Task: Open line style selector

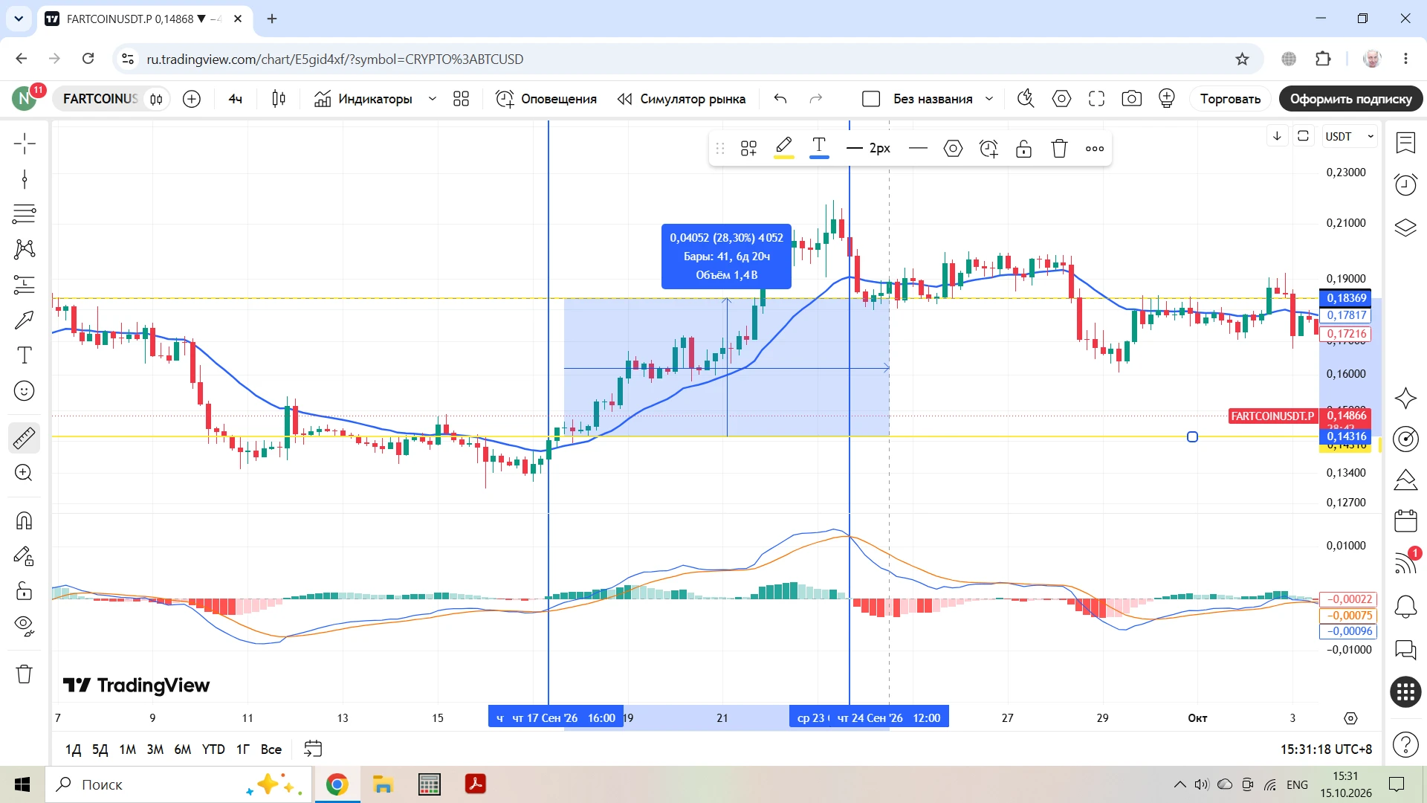Action: point(918,148)
